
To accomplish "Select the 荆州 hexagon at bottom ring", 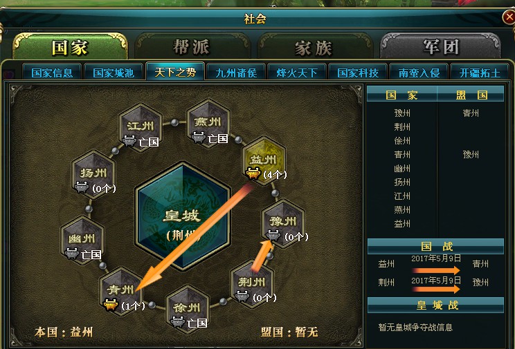I will tap(252, 283).
